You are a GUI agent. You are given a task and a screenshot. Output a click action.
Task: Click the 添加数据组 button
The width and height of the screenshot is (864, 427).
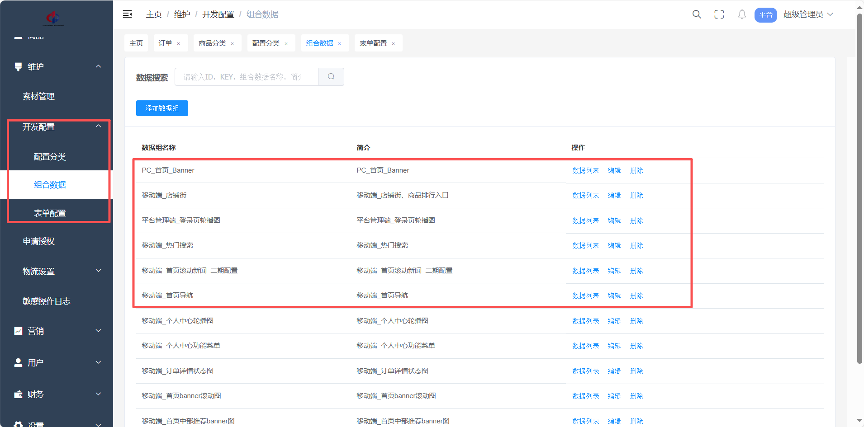[x=162, y=108]
